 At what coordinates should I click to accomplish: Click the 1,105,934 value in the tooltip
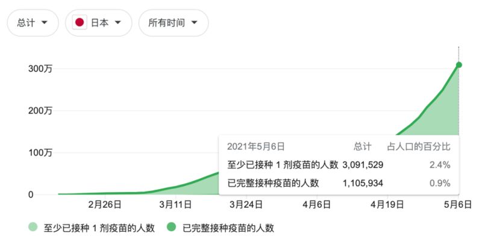coord(363,183)
